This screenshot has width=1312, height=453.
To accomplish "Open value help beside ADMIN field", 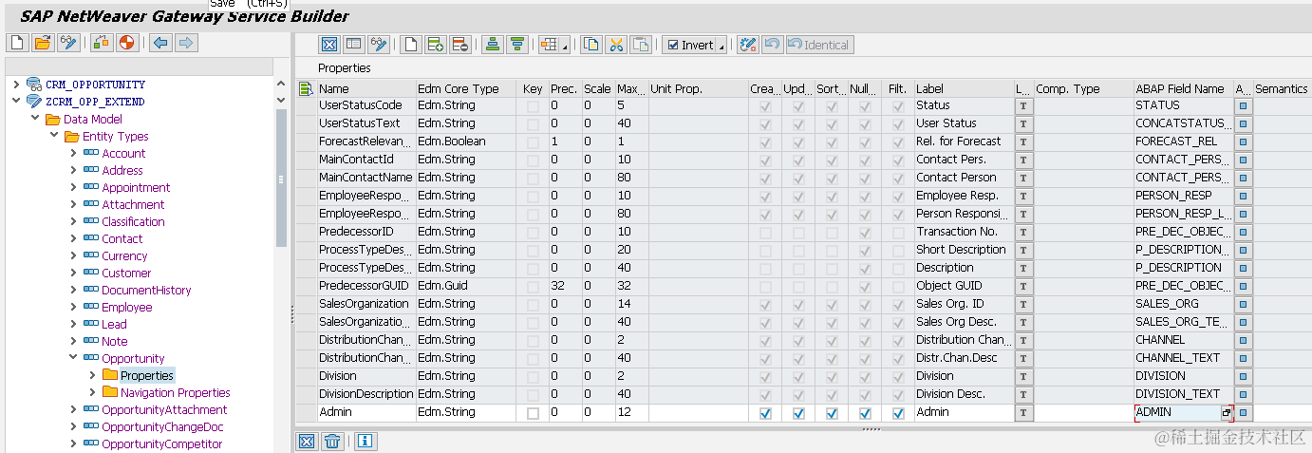I will click(x=1227, y=413).
